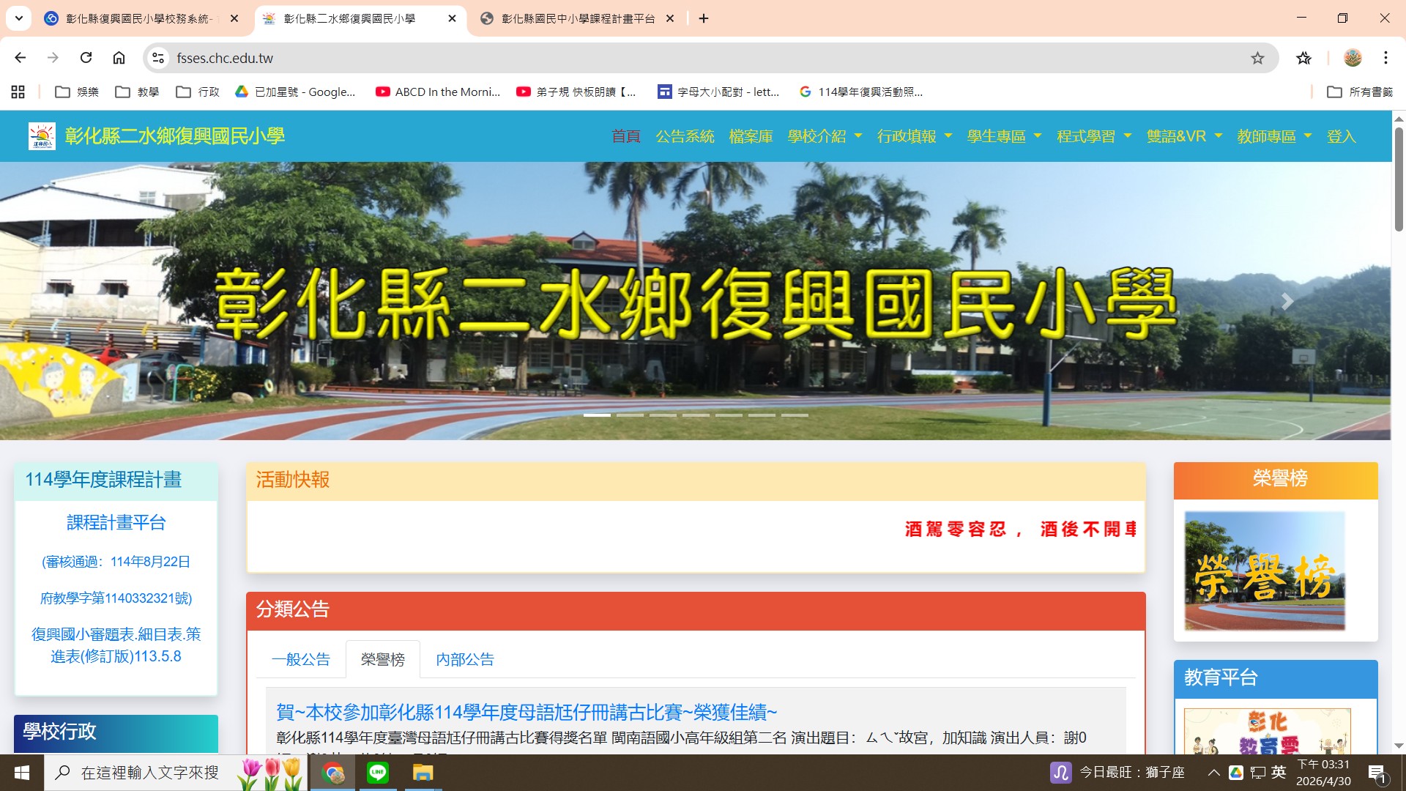Advance the banner with the next arrow
This screenshot has width=1406, height=791.
1287,301
